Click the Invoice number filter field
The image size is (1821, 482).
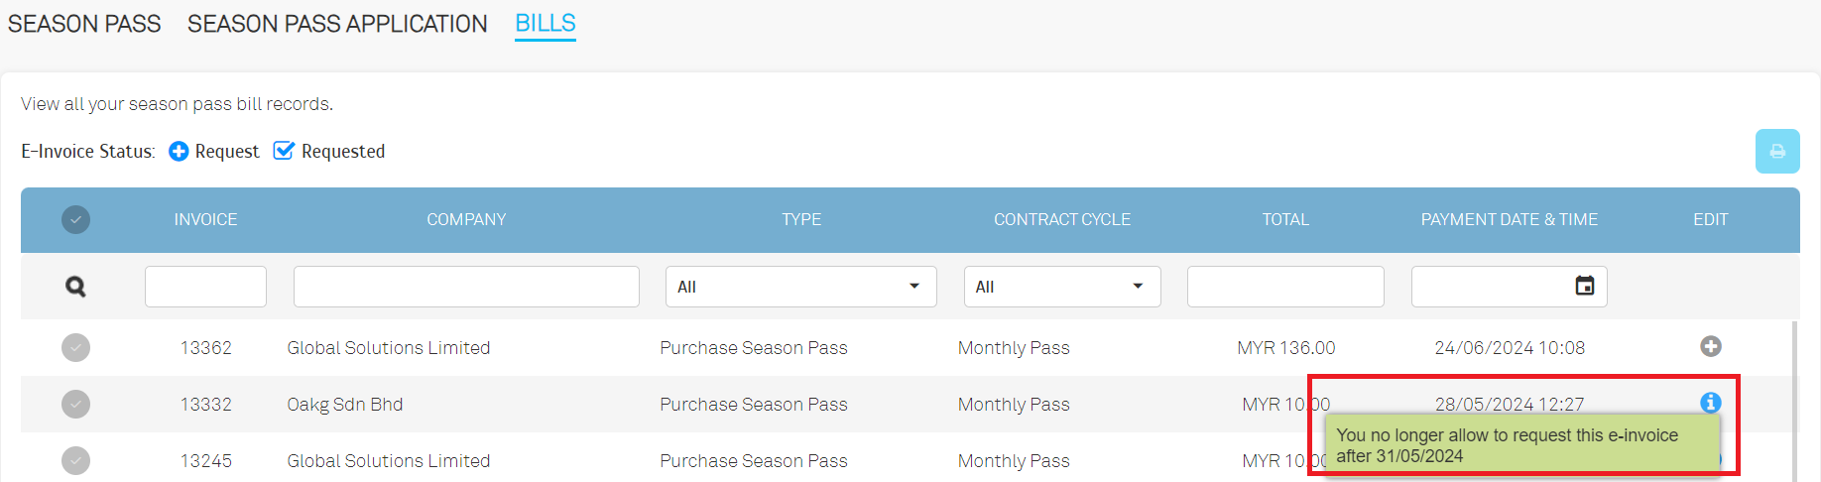pyautogui.click(x=205, y=287)
